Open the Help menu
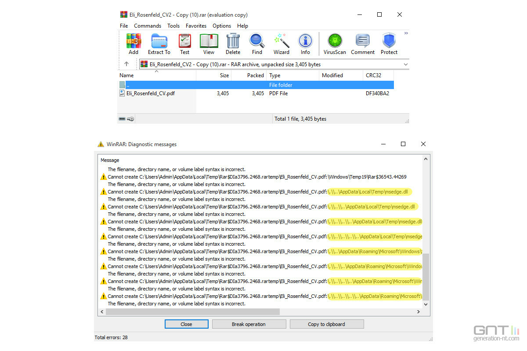 [x=242, y=26]
